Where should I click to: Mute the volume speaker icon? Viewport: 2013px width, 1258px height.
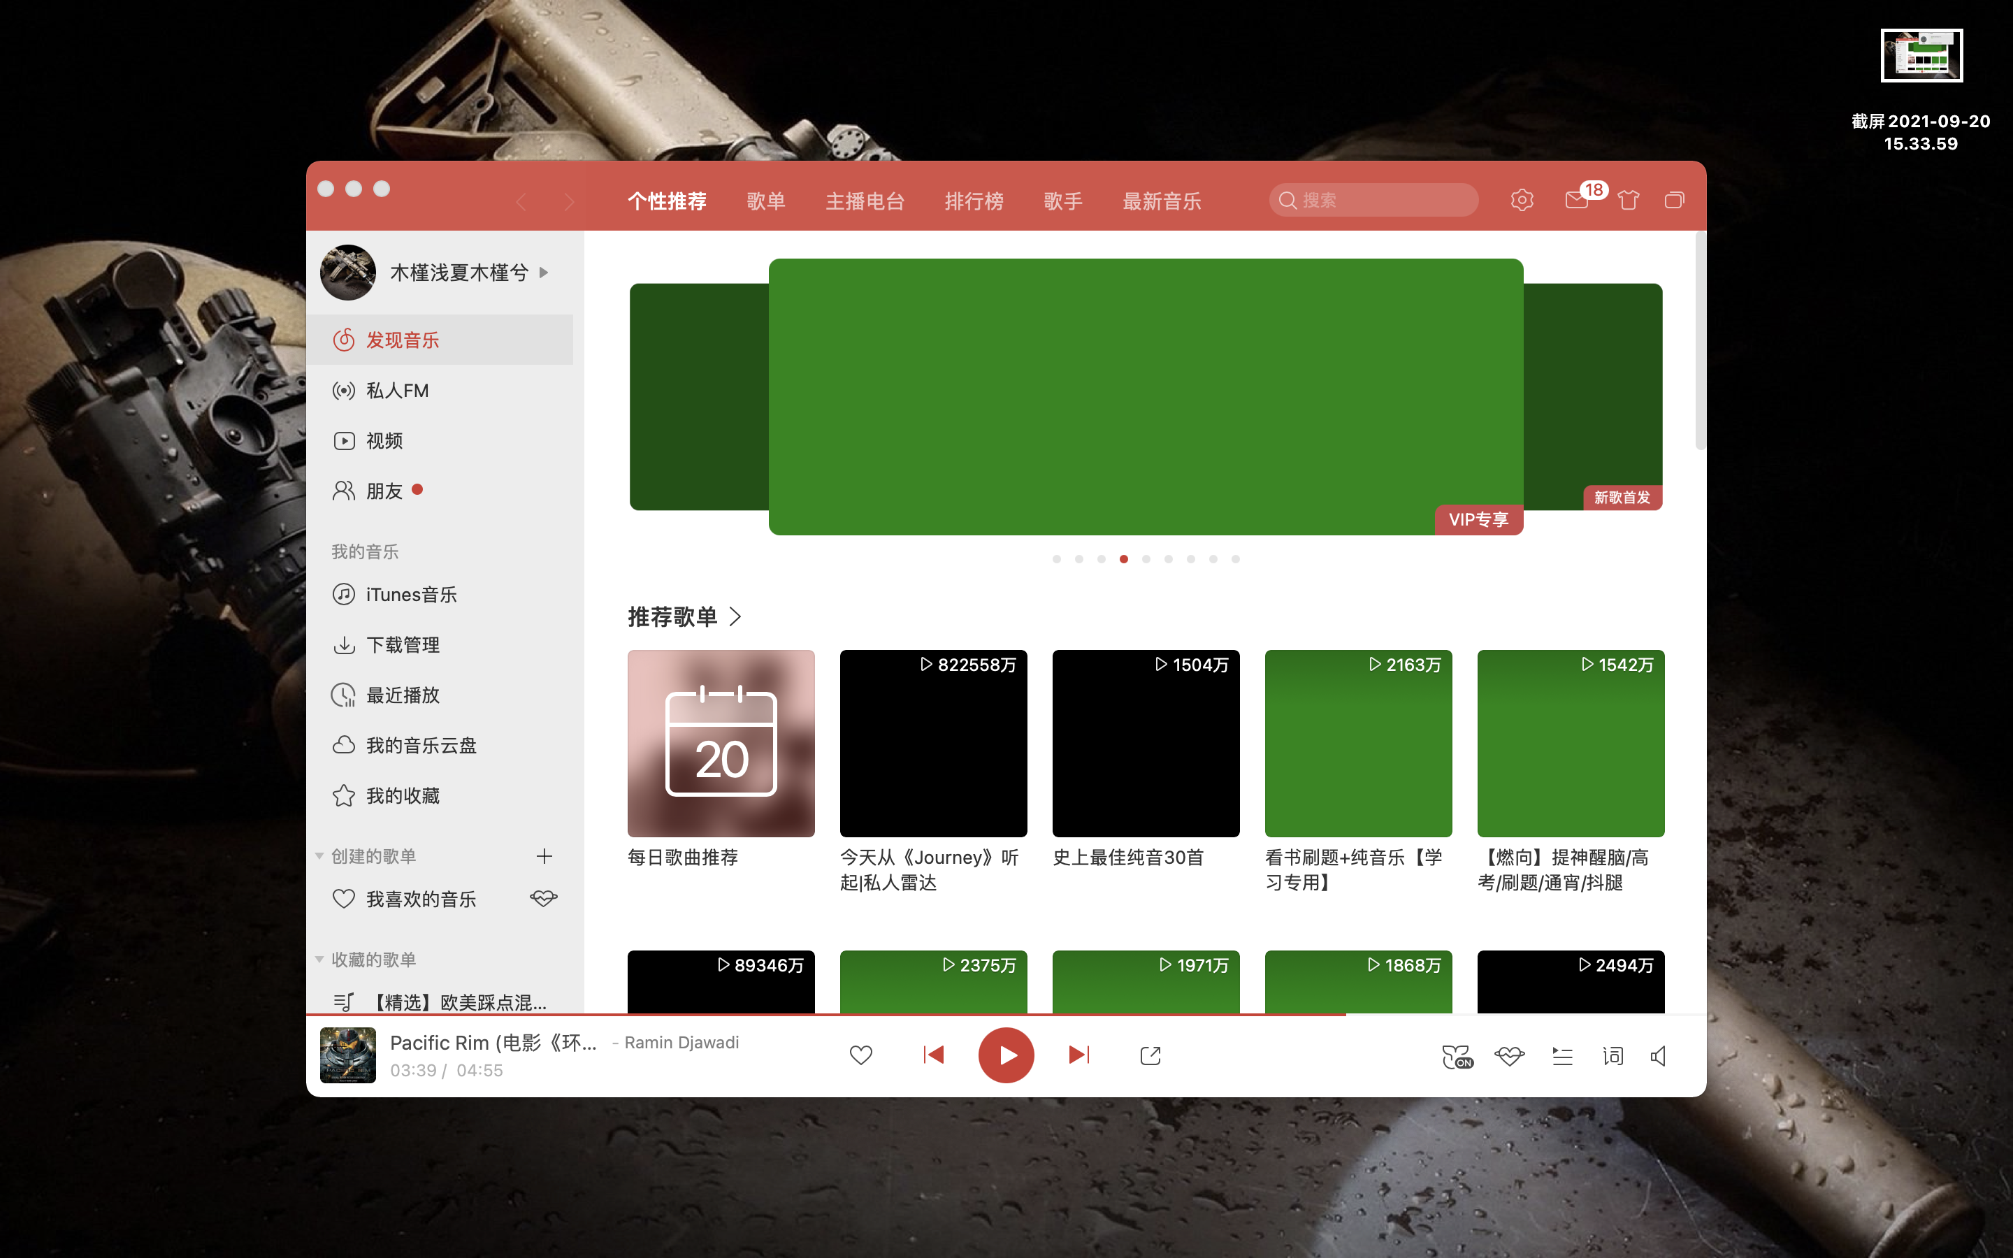pyautogui.click(x=1659, y=1057)
